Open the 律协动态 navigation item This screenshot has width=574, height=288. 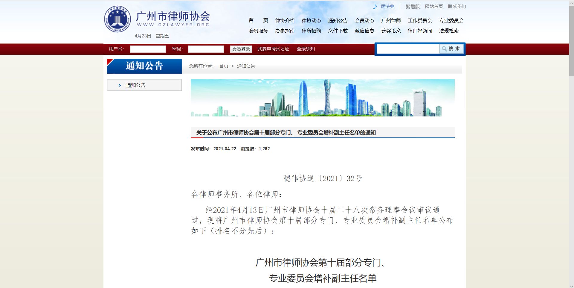(311, 20)
